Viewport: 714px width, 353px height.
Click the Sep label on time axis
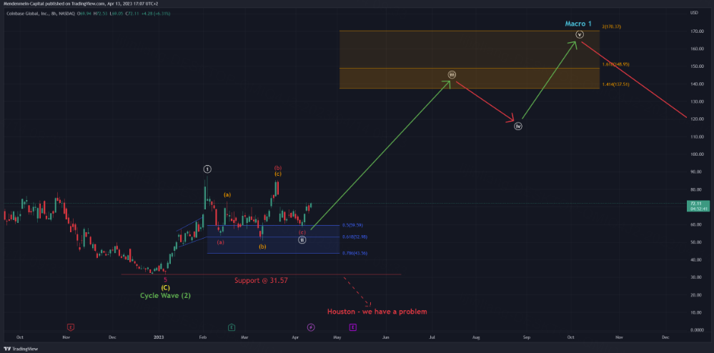[527, 337]
